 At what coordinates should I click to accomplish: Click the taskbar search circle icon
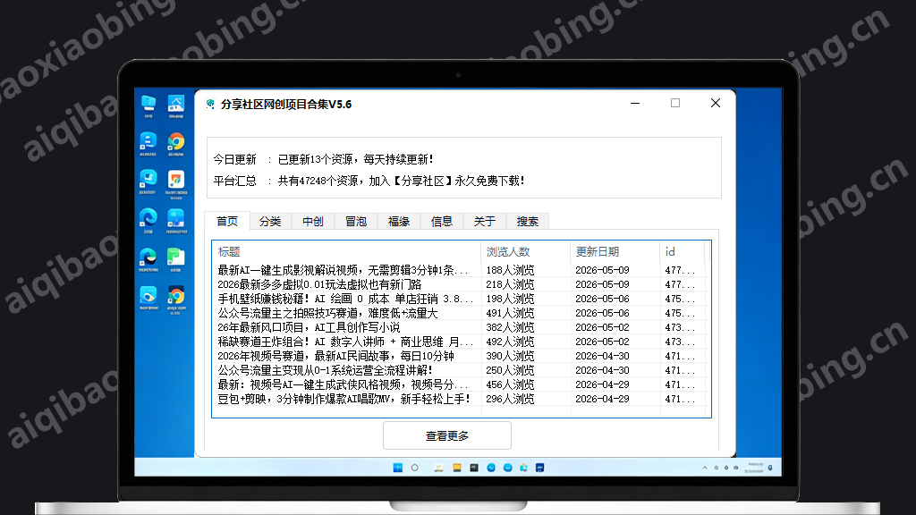415,468
